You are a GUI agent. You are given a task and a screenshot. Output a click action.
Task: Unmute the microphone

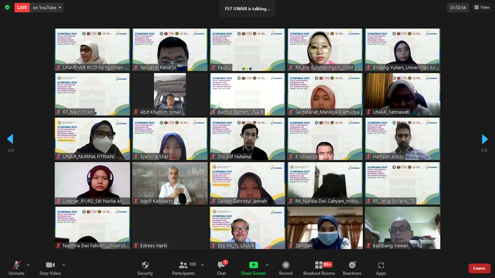tap(16, 268)
